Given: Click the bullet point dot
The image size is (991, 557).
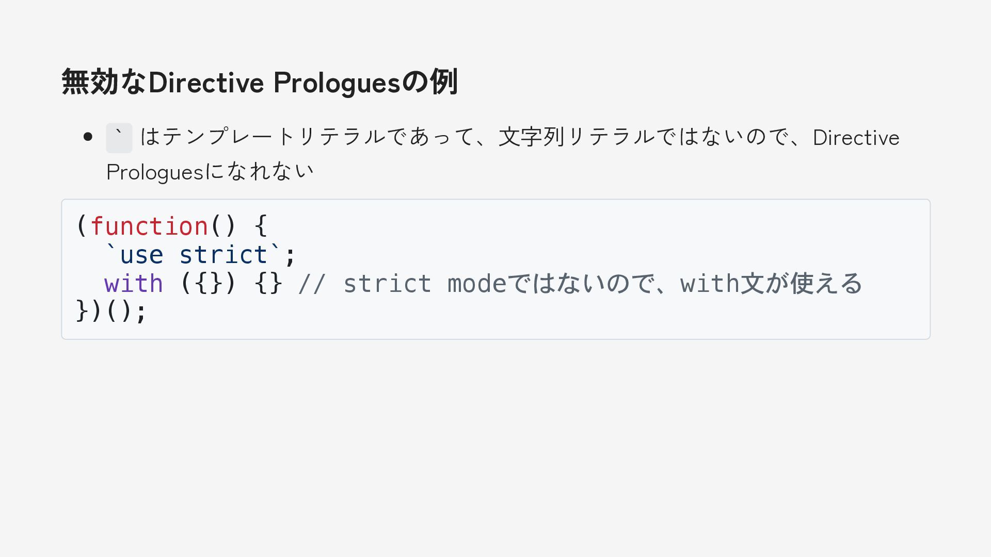Looking at the screenshot, I should pos(88,137).
